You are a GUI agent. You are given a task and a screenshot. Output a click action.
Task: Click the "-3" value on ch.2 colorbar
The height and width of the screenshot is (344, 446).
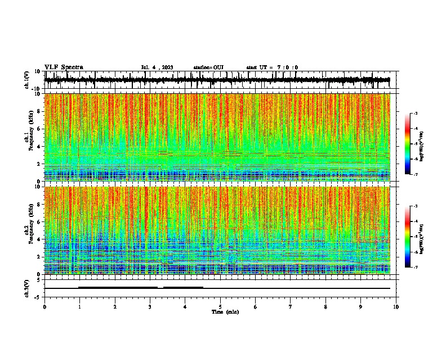click(415, 206)
